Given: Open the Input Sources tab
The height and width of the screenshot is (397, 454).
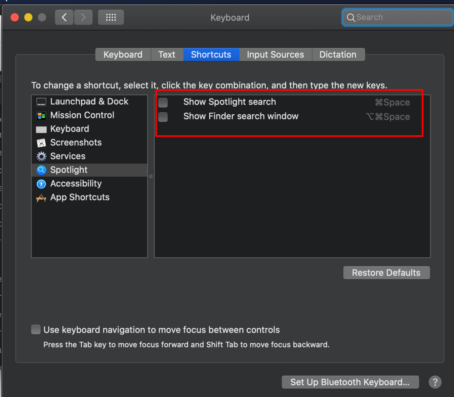Looking at the screenshot, I should 275,55.
